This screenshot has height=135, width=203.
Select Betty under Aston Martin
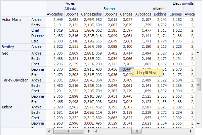(x=38, y=25)
